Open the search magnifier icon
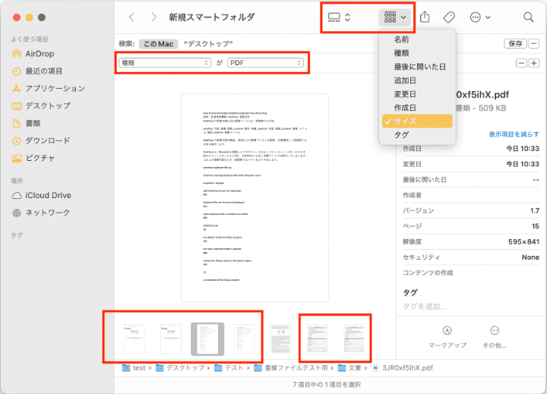This screenshot has height=394, width=547. pyautogui.click(x=528, y=17)
